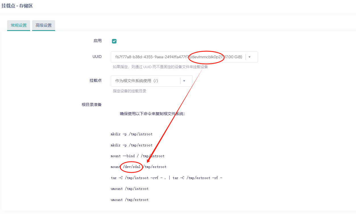Open the 高级设置 tab

[43, 25]
